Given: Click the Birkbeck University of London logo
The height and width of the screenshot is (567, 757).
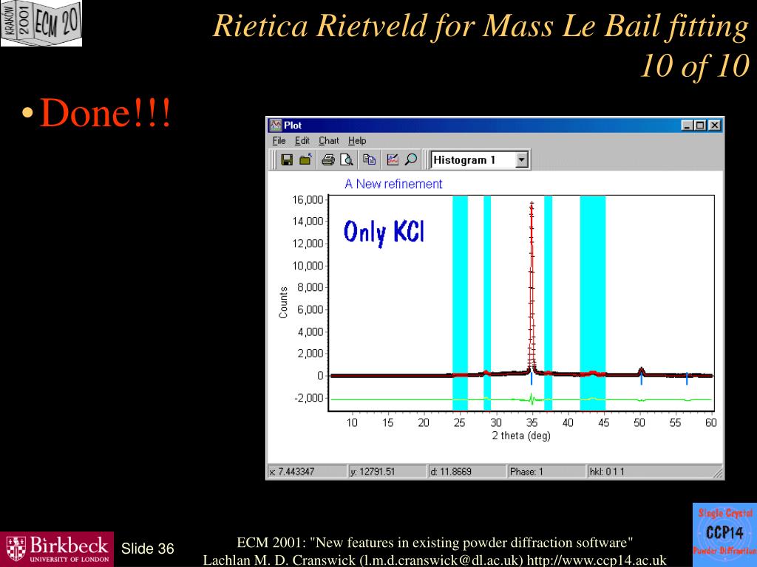Looking at the screenshot, I should tap(57, 549).
